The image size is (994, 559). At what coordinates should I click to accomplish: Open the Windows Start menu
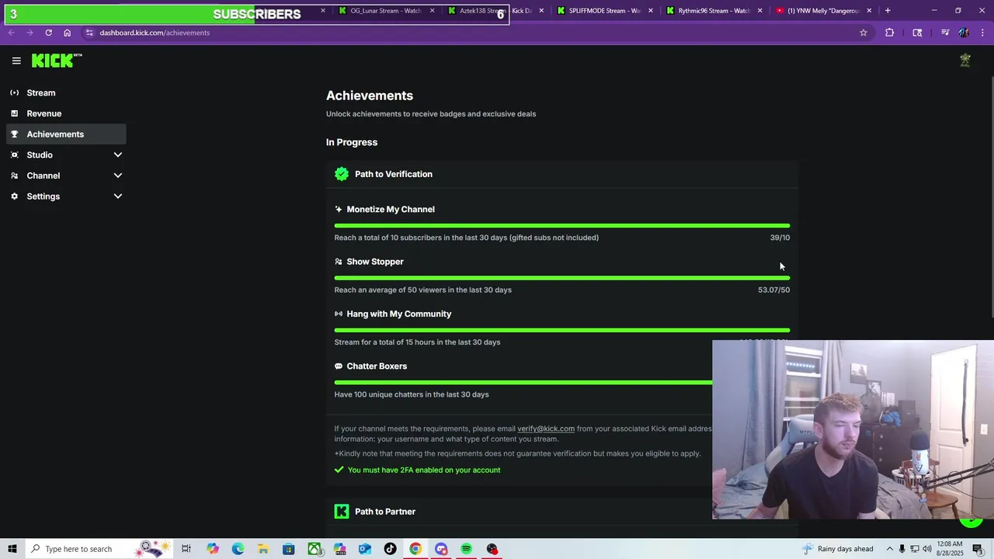[12, 549]
